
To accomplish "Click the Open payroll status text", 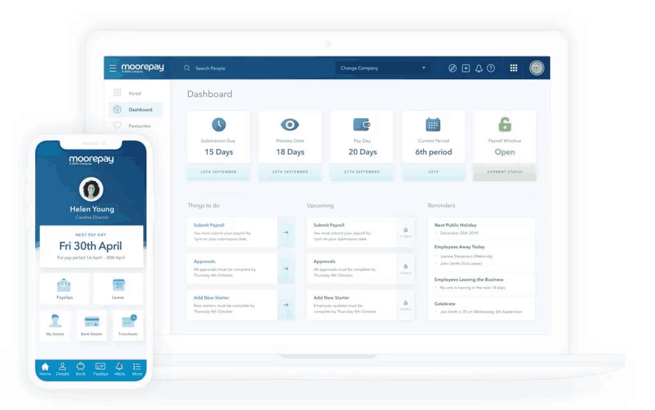I will [x=505, y=152].
